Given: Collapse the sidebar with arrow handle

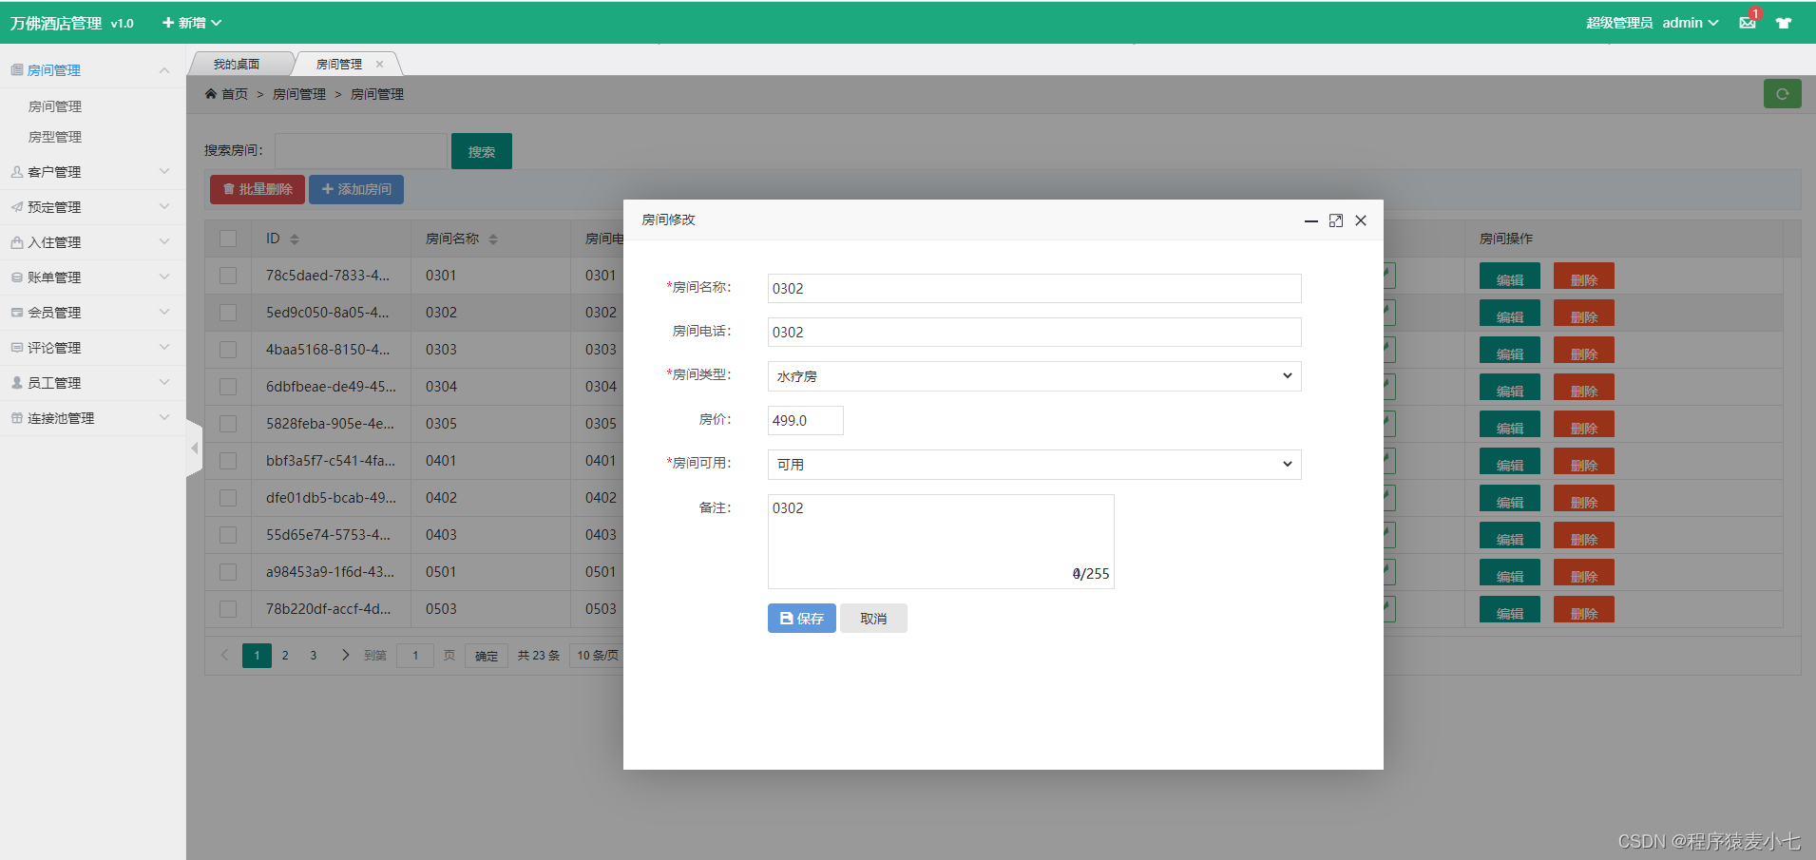Looking at the screenshot, I should 195,448.
